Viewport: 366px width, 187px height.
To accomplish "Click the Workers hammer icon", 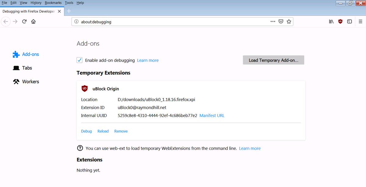I will 16,81.
